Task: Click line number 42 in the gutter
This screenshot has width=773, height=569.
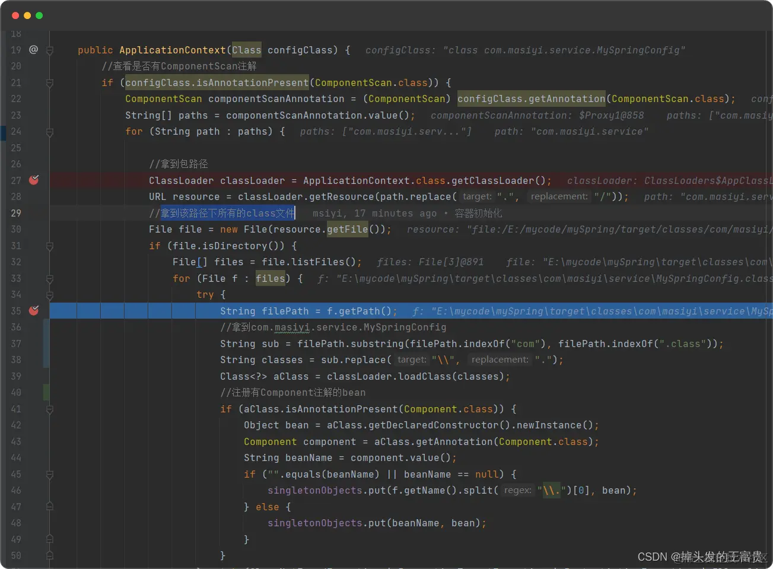Action: 16,425
